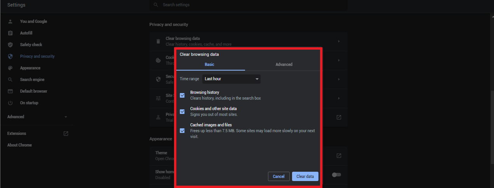Open the On startup section

[29, 103]
